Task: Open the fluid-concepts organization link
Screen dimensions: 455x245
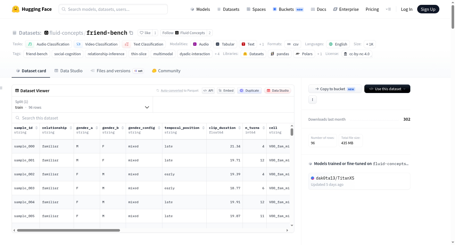Action: (x=66, y=33)
